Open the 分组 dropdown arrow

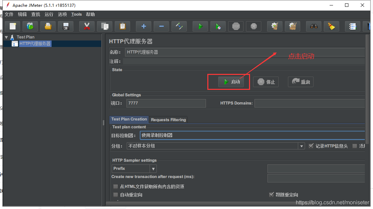point(301,146)
